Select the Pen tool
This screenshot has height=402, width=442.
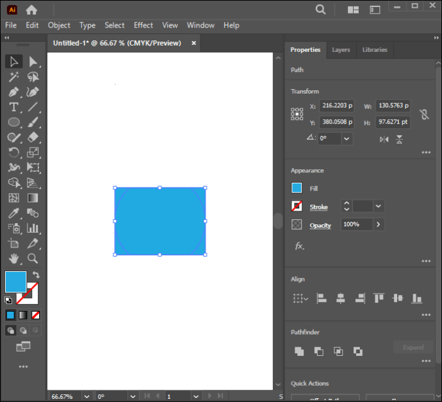13,92
